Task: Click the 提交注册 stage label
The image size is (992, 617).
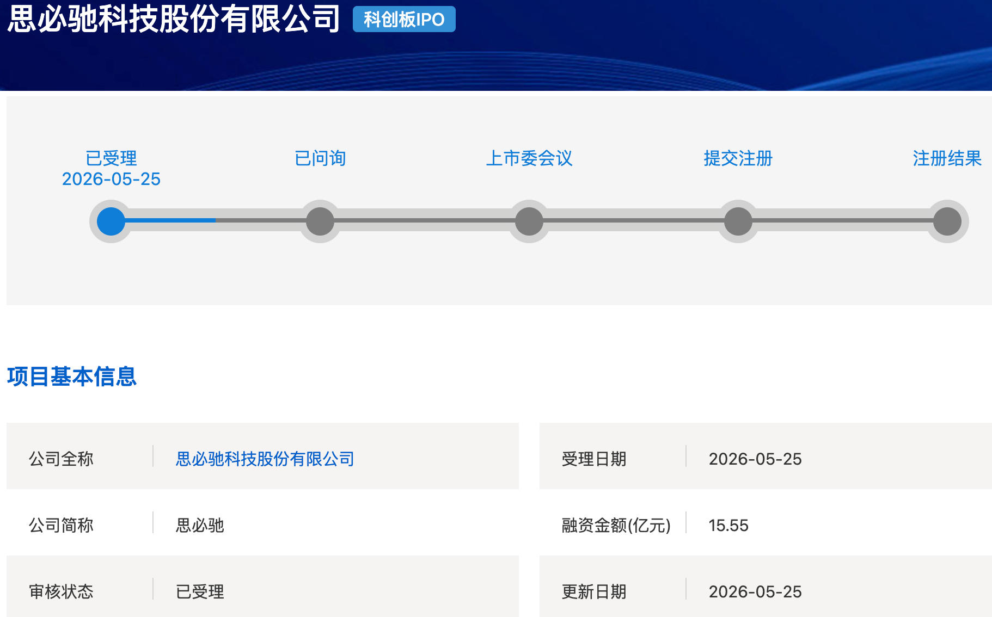Action: tap(738, 158)
